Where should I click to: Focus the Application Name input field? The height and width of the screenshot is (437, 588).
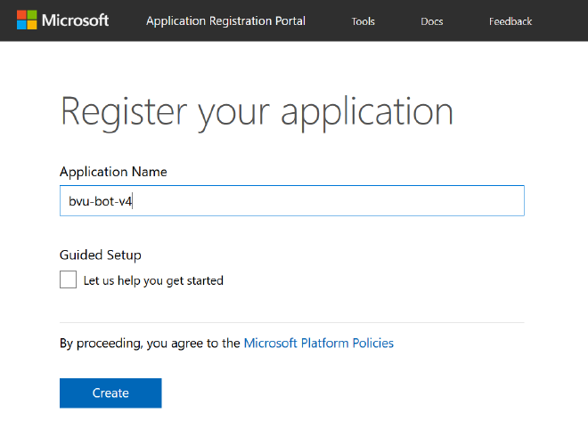(291, 201)
